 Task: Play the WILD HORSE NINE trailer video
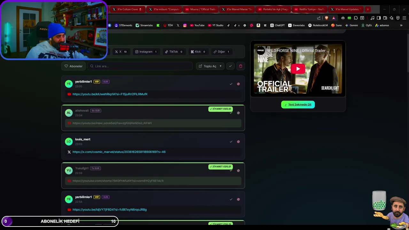click(298, 69)
